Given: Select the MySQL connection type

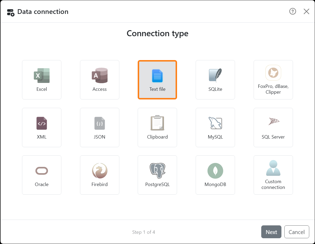Looking at the screenshot, I should click(215, 128).
